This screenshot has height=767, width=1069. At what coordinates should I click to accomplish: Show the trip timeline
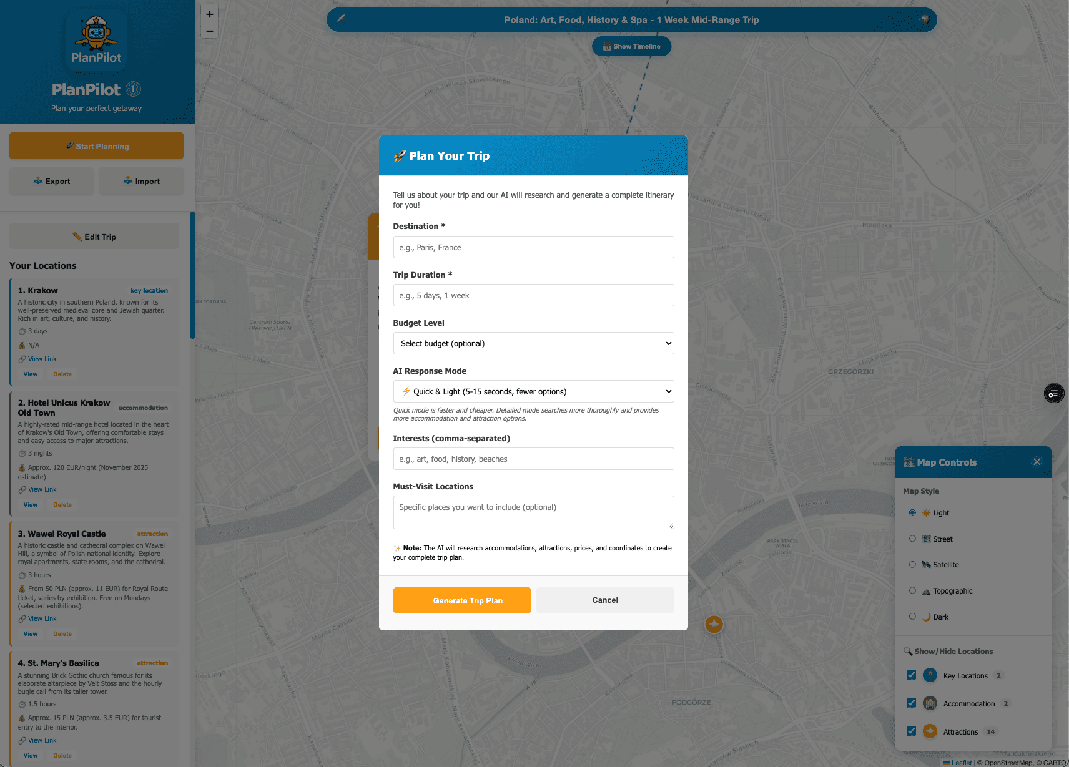[631, 46]
